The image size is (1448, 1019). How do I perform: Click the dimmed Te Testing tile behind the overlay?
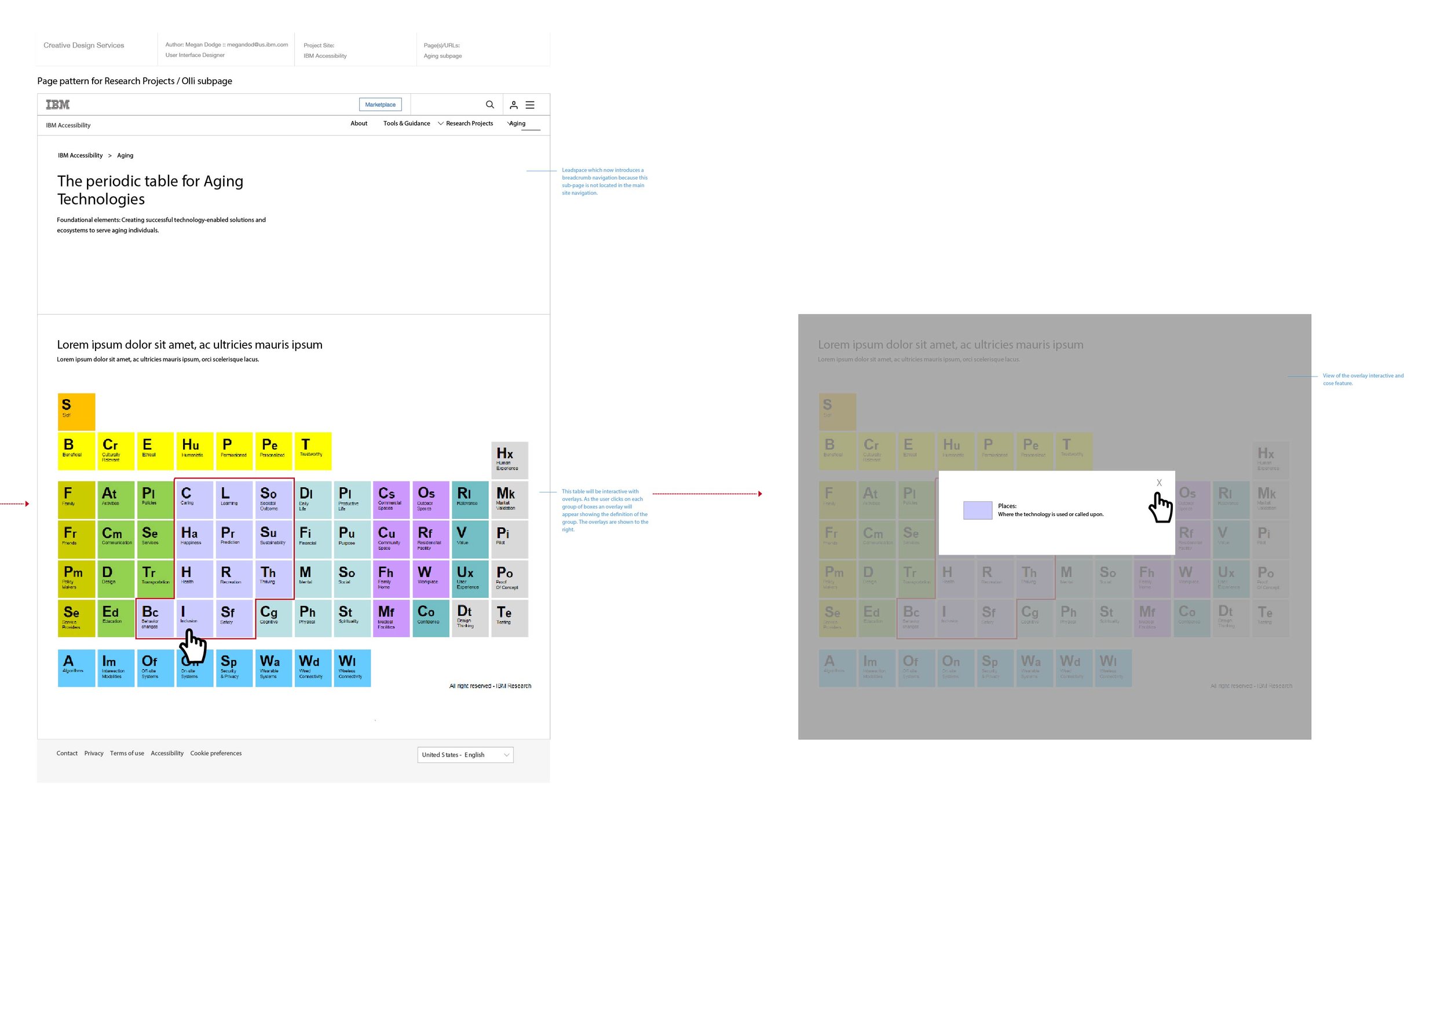[x=1271, y=618]
